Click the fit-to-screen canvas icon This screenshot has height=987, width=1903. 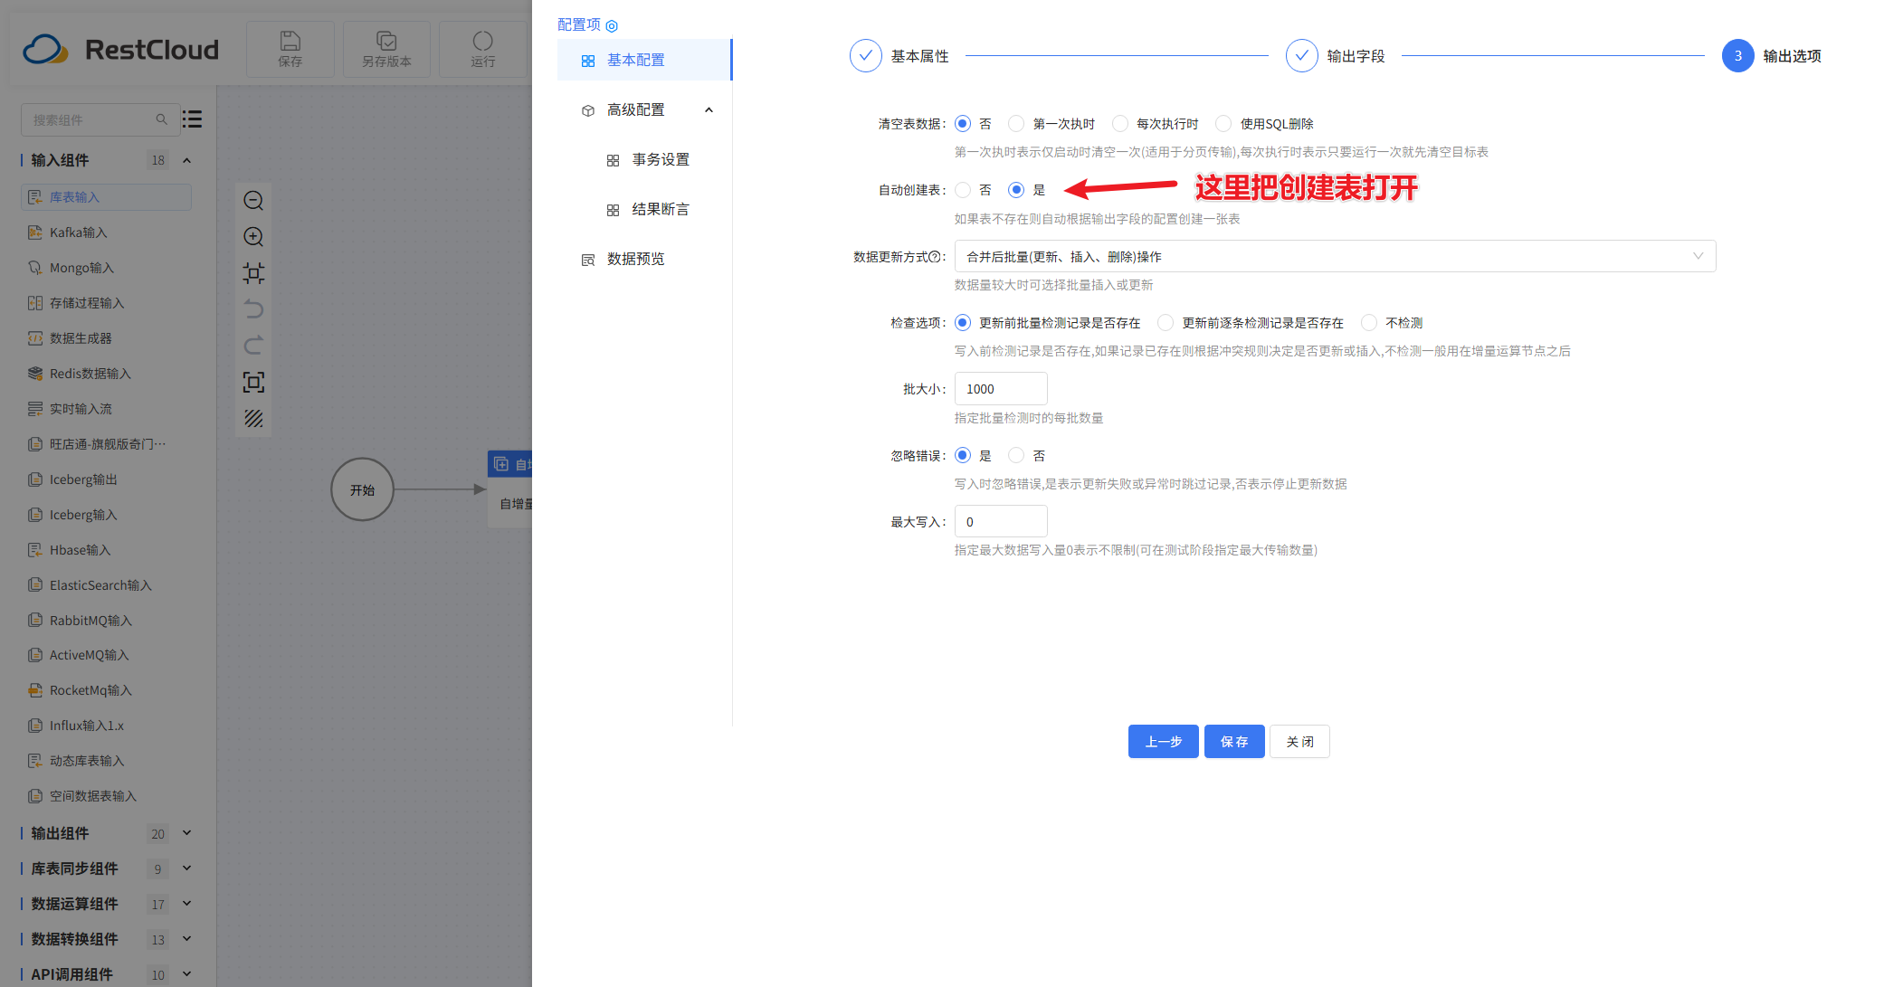coord(253,382)
